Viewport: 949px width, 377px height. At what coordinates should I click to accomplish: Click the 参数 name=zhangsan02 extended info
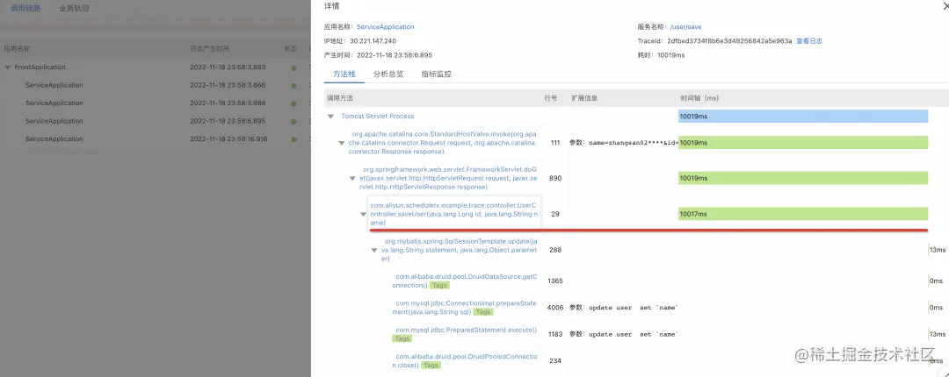pos(623,143)
